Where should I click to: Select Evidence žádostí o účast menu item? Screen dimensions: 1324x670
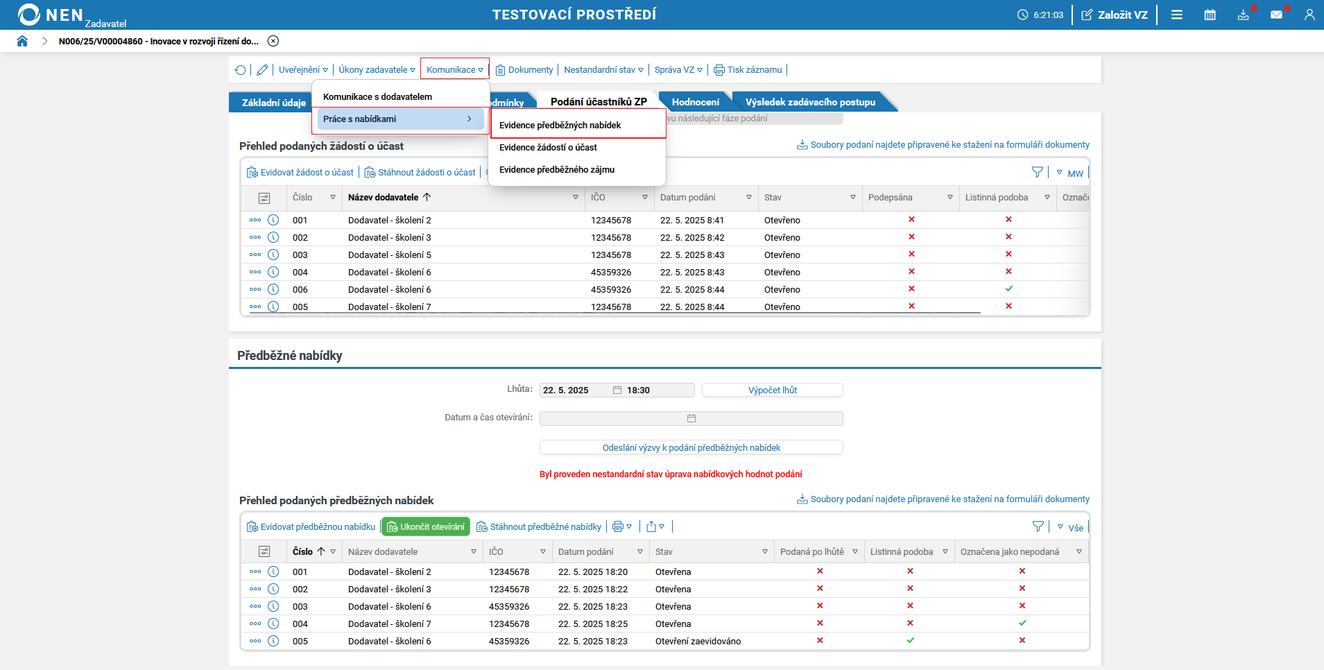tap(548, 147)
